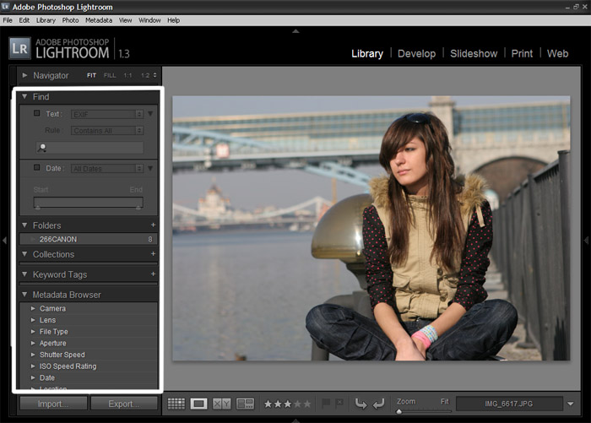Select FILL zoom mode in Navigator
The height and width of the screenshot is (423, 591).
pyautogui.click(x=110, y=75)
